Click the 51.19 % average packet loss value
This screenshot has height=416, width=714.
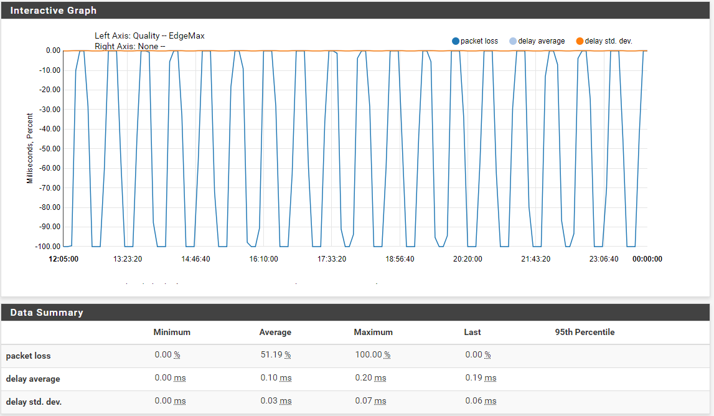[x=275, y=355]
